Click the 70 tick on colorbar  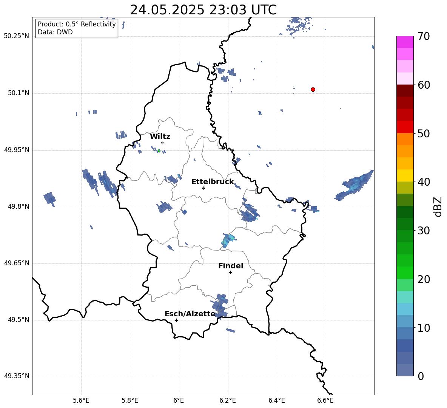tap(424, 36)
